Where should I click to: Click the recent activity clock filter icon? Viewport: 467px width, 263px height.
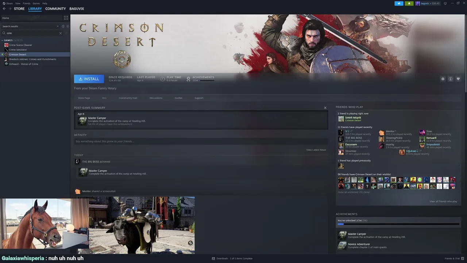coord(63,26)
